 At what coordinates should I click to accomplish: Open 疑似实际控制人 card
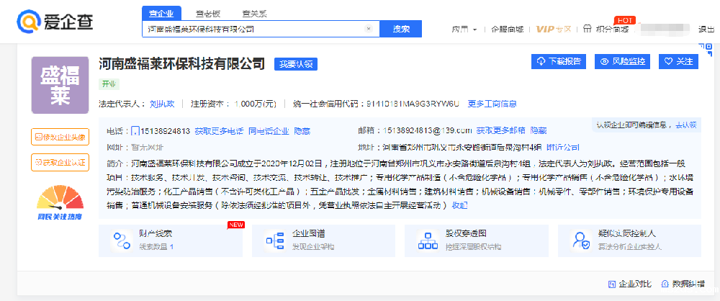(629, 241)
